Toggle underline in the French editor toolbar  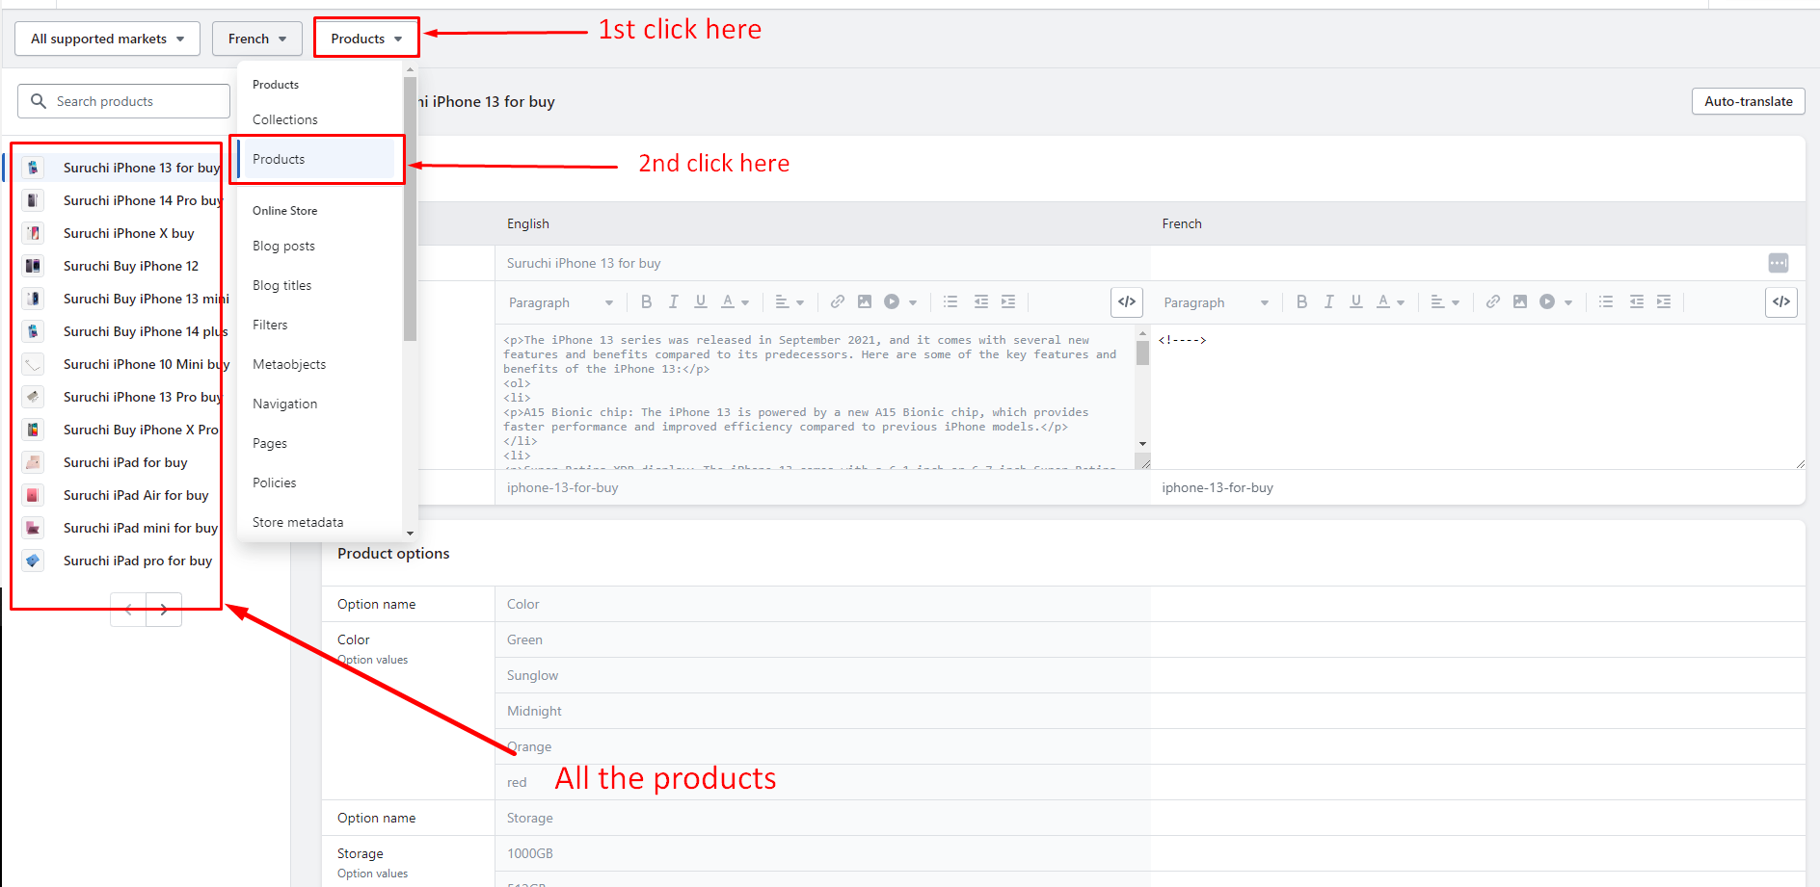(x=1355, y=302)
